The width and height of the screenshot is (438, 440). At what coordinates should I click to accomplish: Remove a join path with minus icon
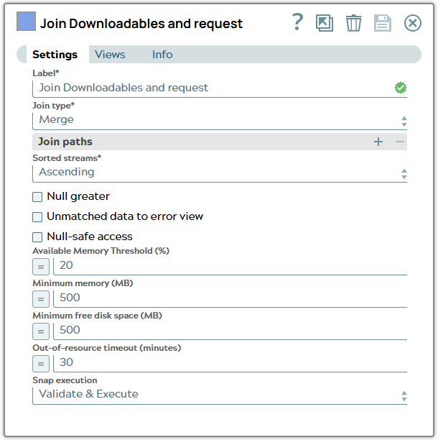coord(400,142)
